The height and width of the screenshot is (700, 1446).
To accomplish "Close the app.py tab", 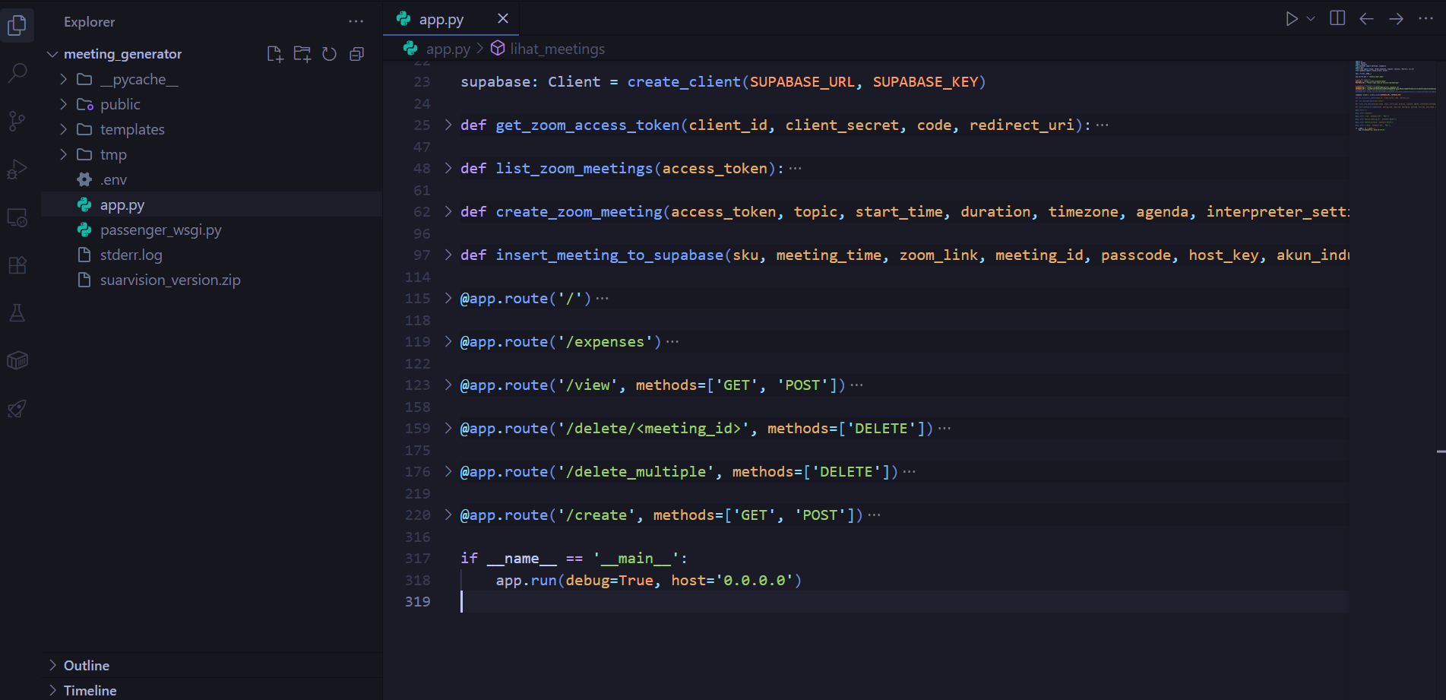I will pyautogui.click(x=503, y=18).
